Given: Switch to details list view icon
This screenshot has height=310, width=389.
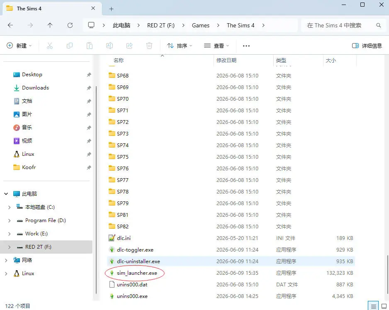Looking at the screenshot, I should coord(373,306).
